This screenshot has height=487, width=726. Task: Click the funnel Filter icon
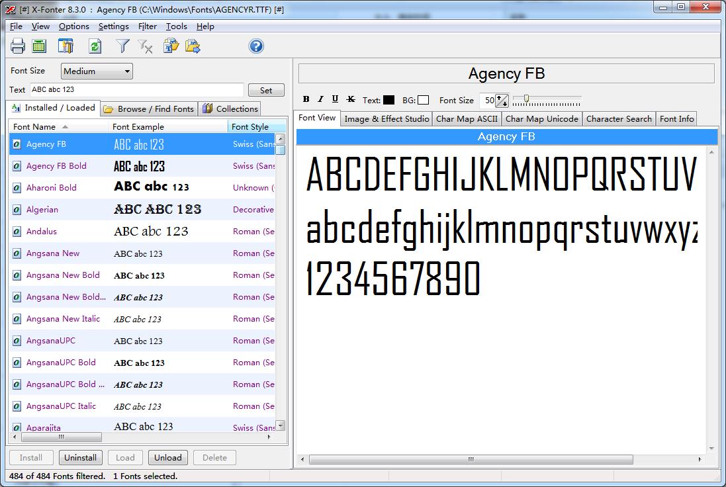coord(122,46)
